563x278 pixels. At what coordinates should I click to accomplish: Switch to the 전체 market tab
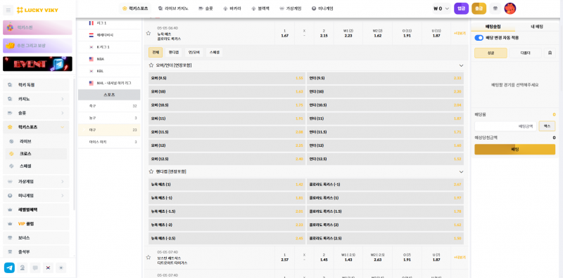click(x=156, y=53)
